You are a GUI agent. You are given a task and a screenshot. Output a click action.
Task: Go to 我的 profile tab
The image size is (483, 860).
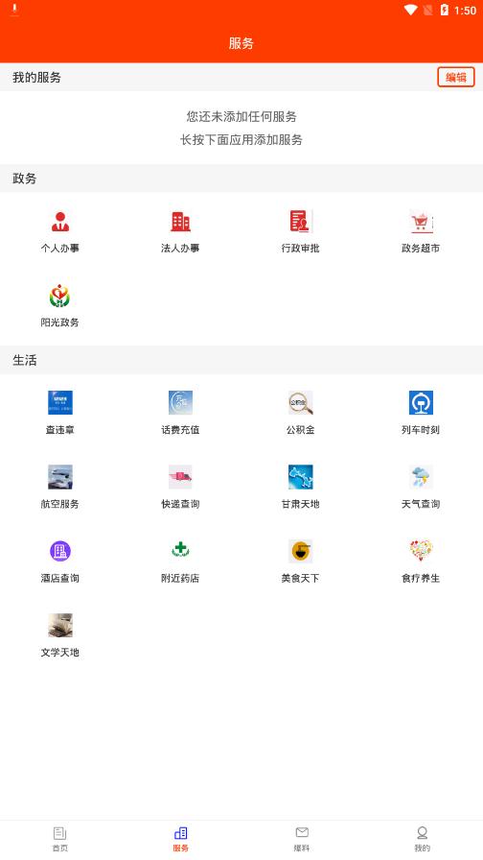coord(423,839)
